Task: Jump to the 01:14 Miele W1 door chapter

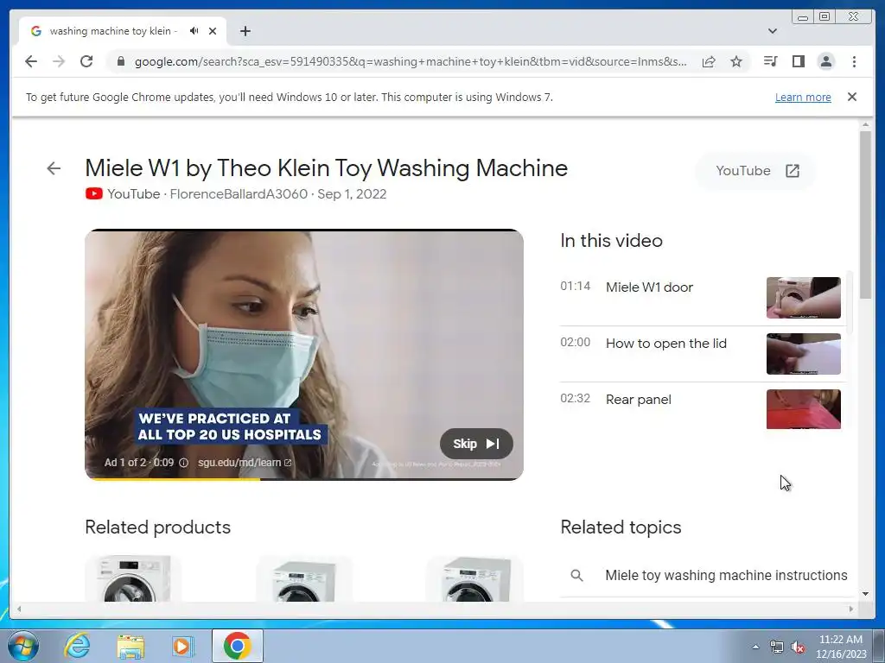Action: pos(700,298)
